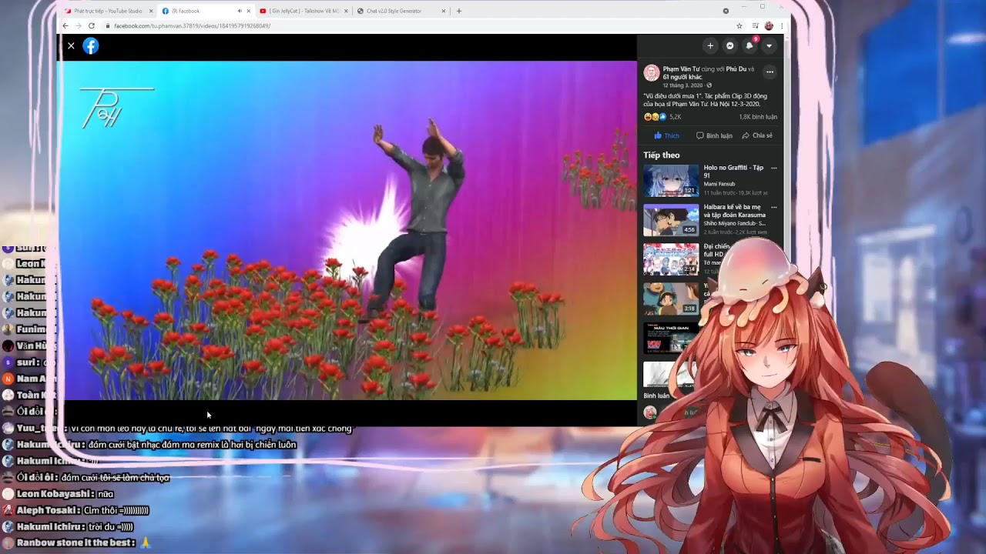Play the Holo no Graffiti video thumbnail
This screenshot has width=986, height=554.
click(671, 181)
